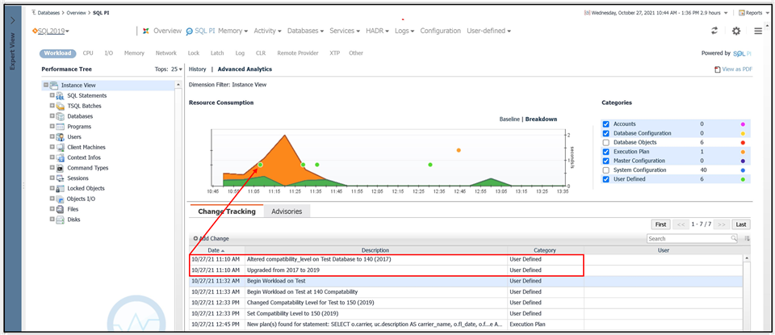Switch to the Advisories tab
Viewport: 775px width, 335px height.
tap(287, 211)
